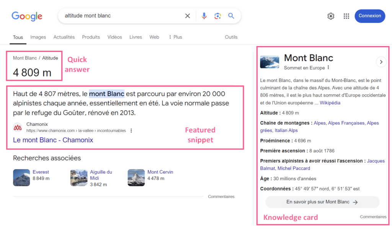Switch to the Produits tab
392x229 pixels.
pos(91,37)
